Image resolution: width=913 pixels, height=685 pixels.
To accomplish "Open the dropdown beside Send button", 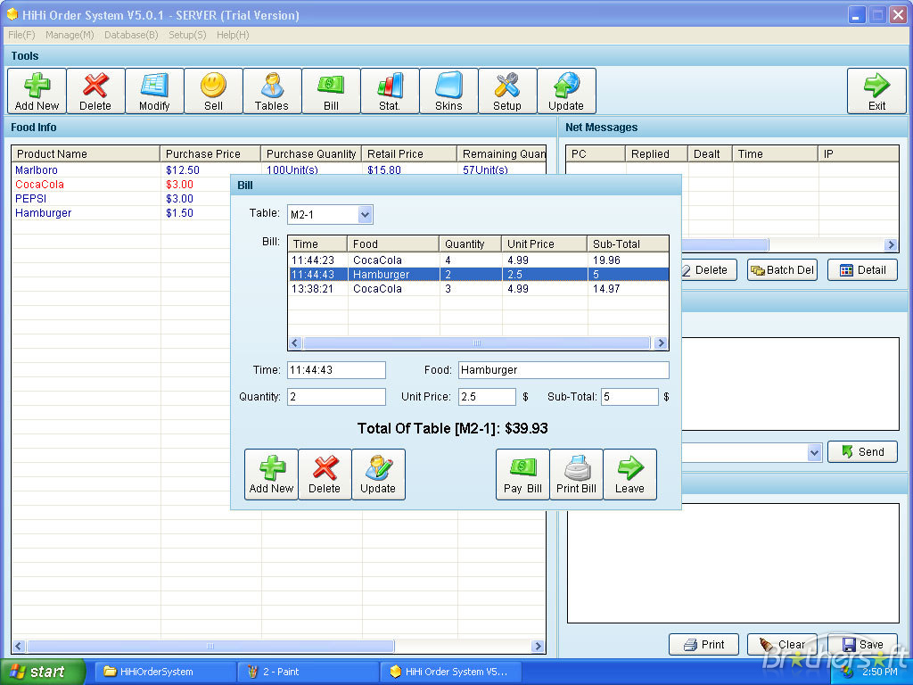I will coord(815,452).
